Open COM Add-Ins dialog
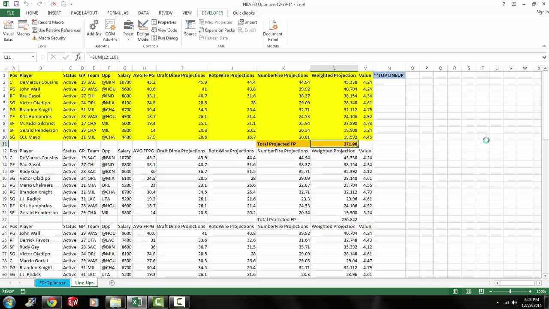The width and height of the screenshot is (549, 309). pyautogui.click(x=110, y=30)
